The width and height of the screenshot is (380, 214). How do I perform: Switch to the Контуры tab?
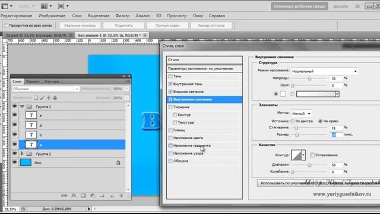52,81
